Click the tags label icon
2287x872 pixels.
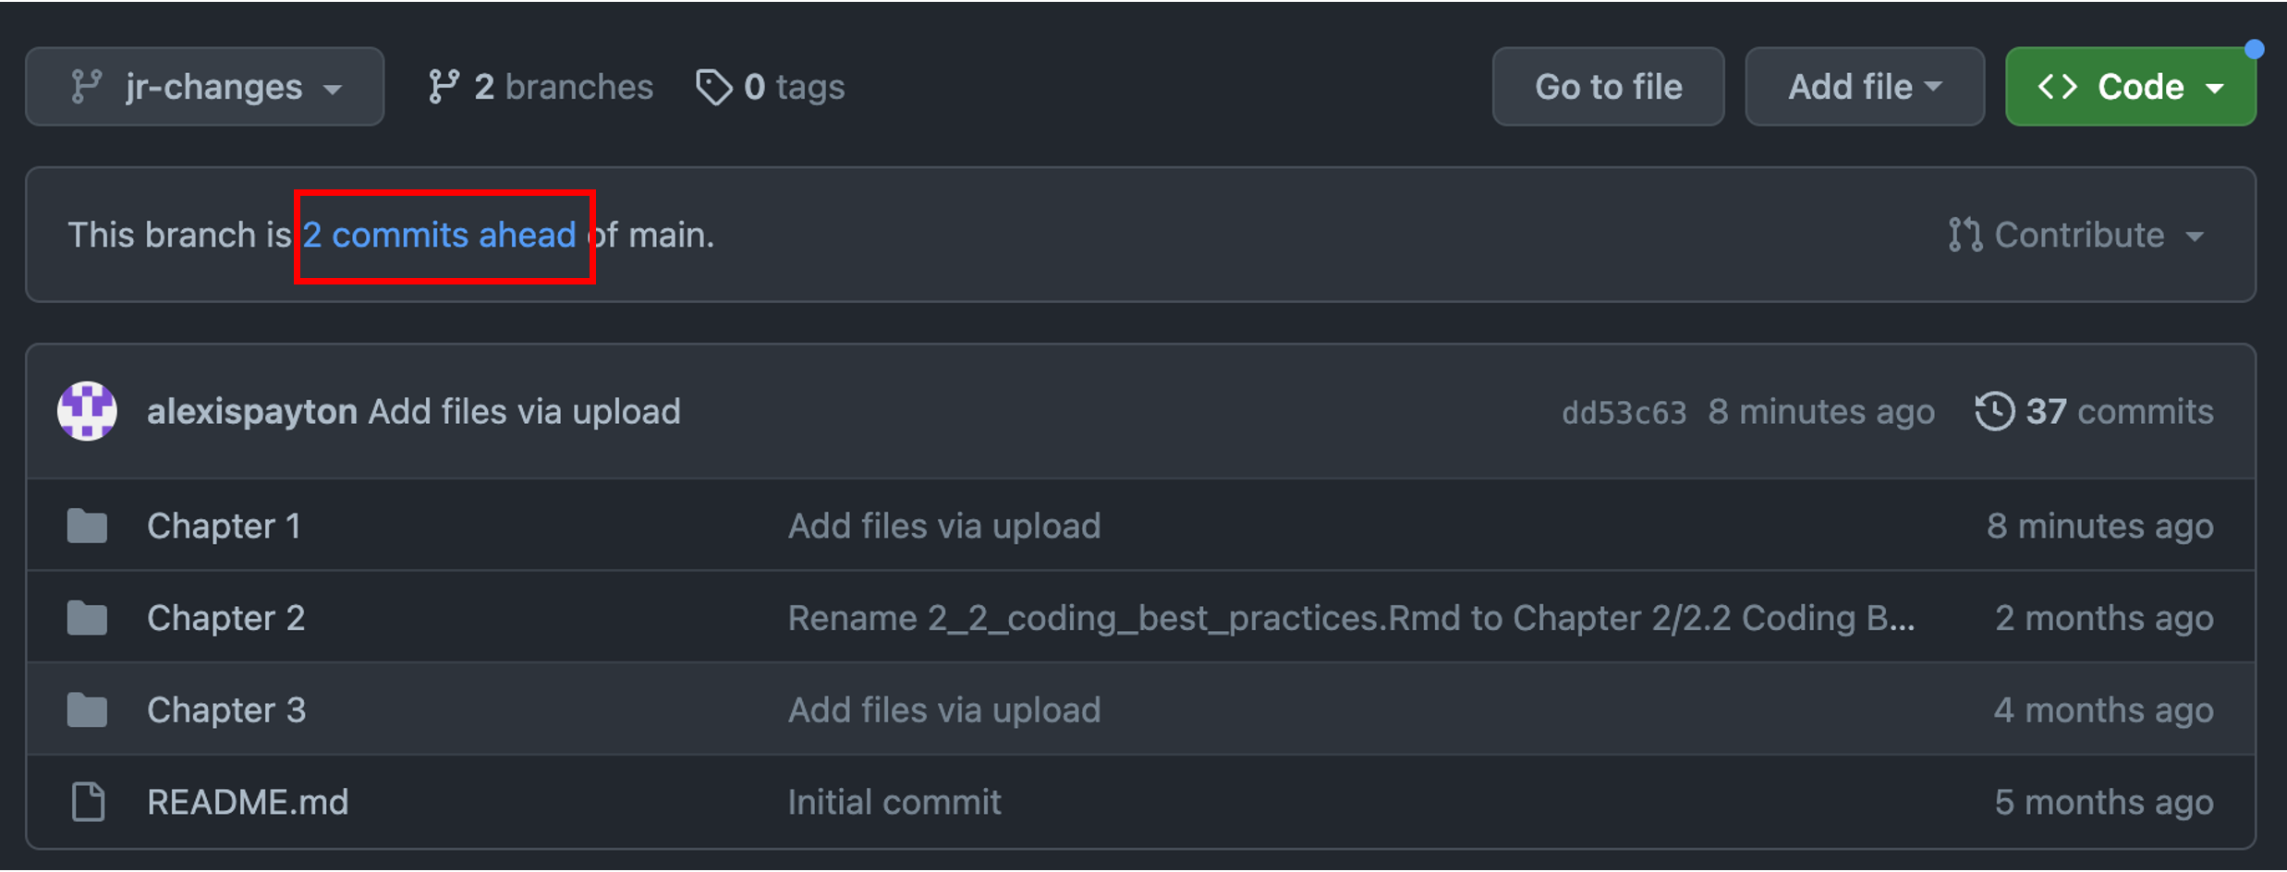(713, 87)
